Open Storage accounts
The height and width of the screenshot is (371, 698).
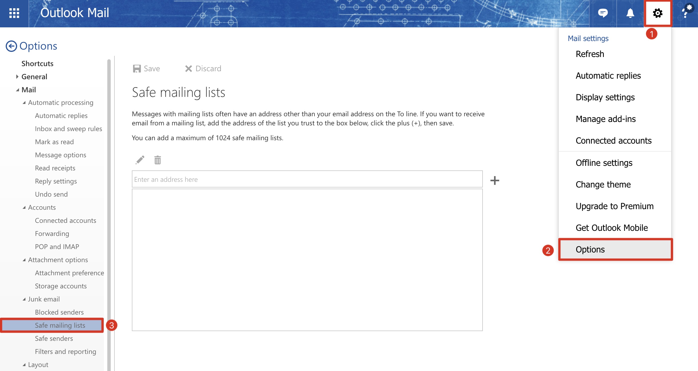point(61,286)
